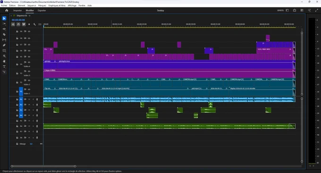Open the Edition menu

point(12,6)
